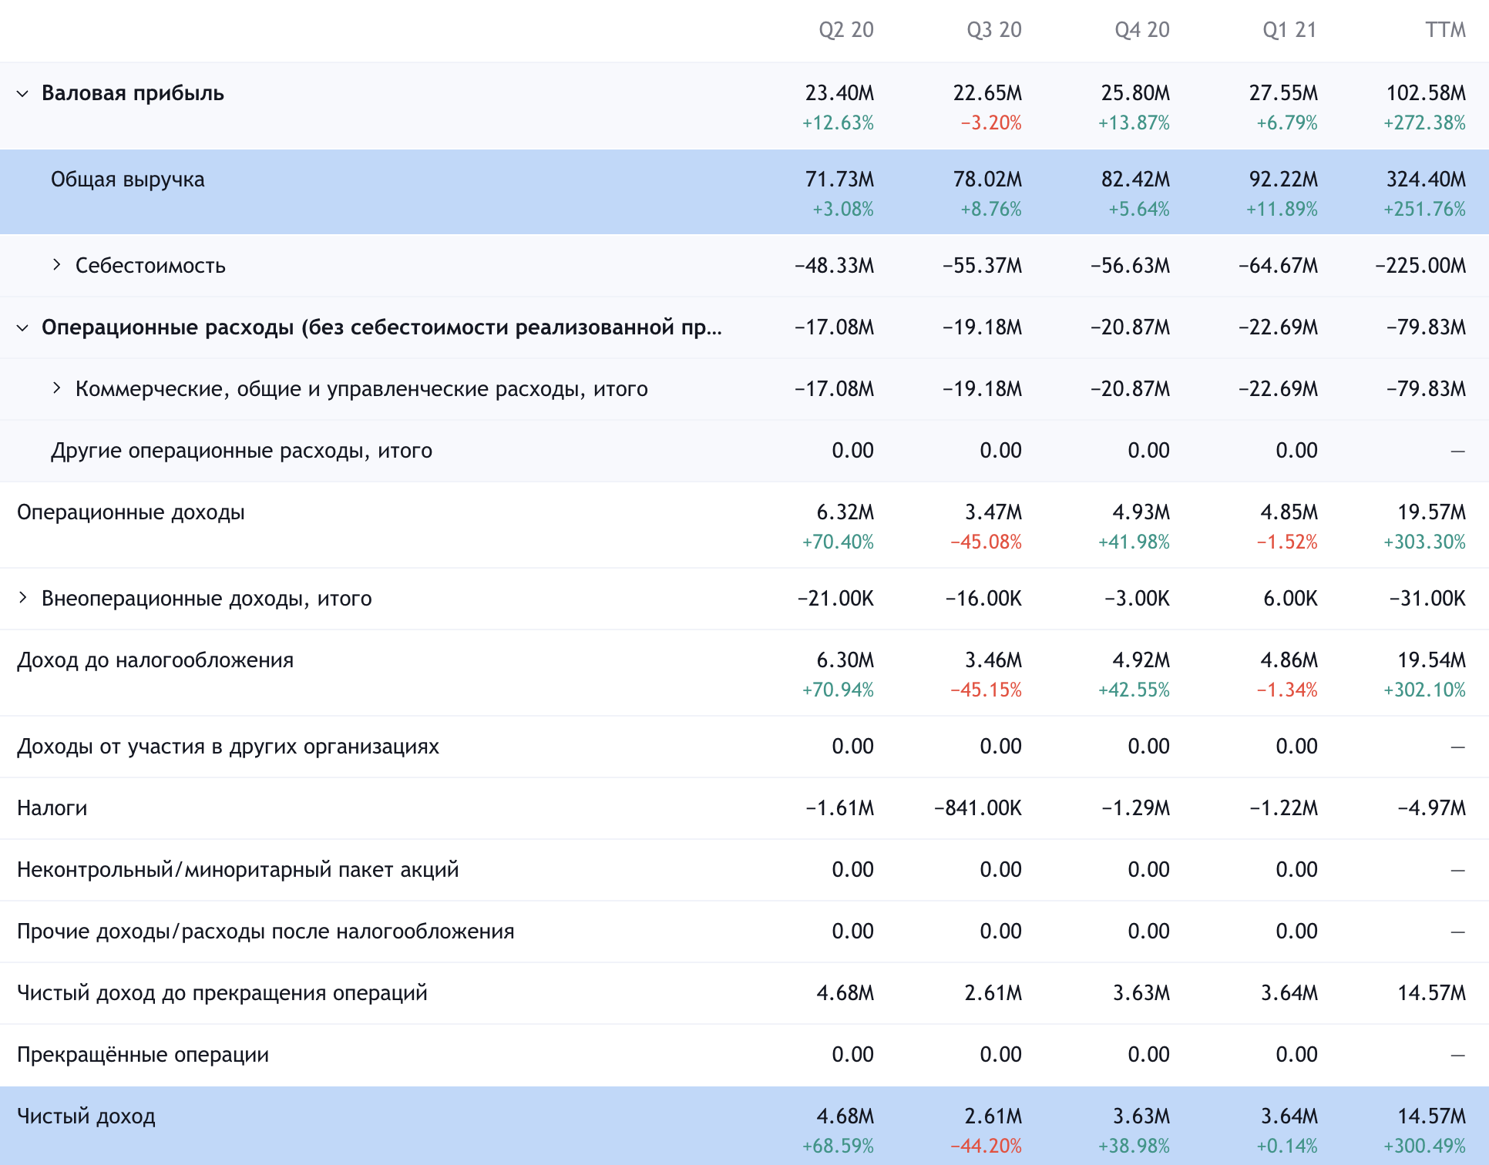The width and height of the screenshot is (1489, 1165).
Task: Click operating income value 4.93M
Action: [x=1141, y=512]
